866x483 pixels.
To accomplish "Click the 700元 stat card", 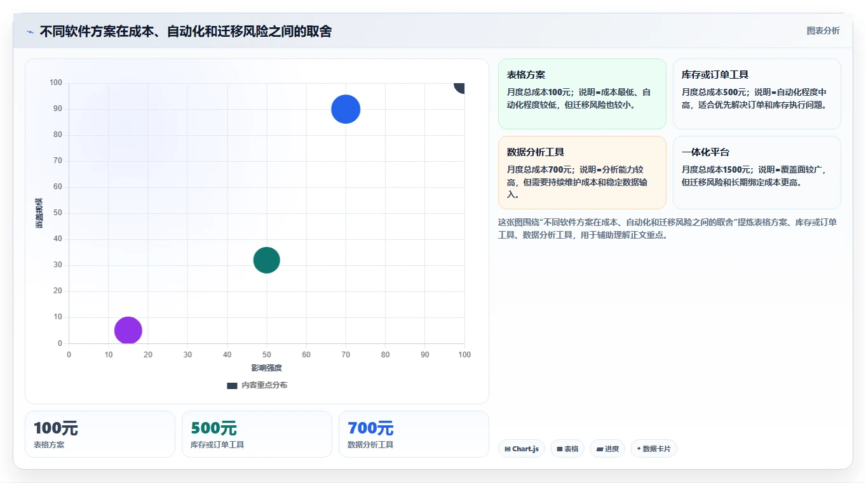I will coord(414,434).
